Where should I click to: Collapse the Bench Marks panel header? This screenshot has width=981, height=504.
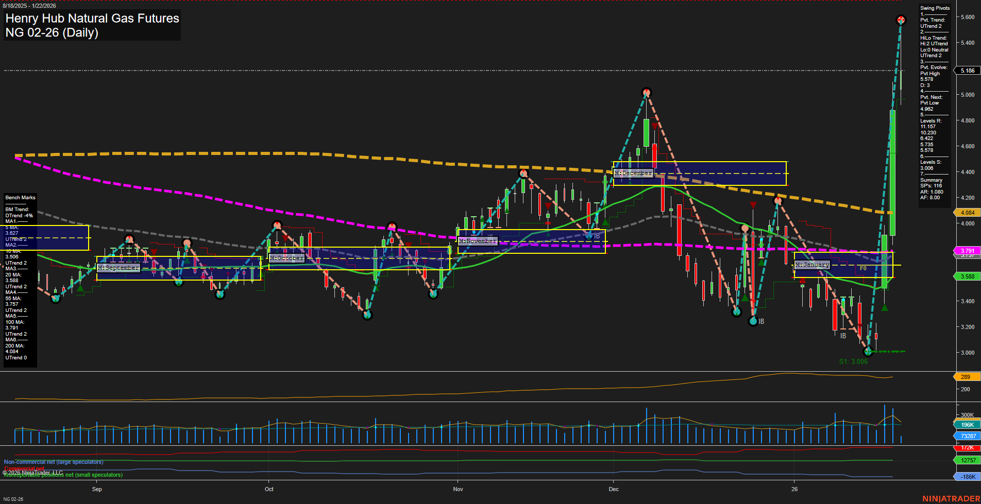point(20,197)
